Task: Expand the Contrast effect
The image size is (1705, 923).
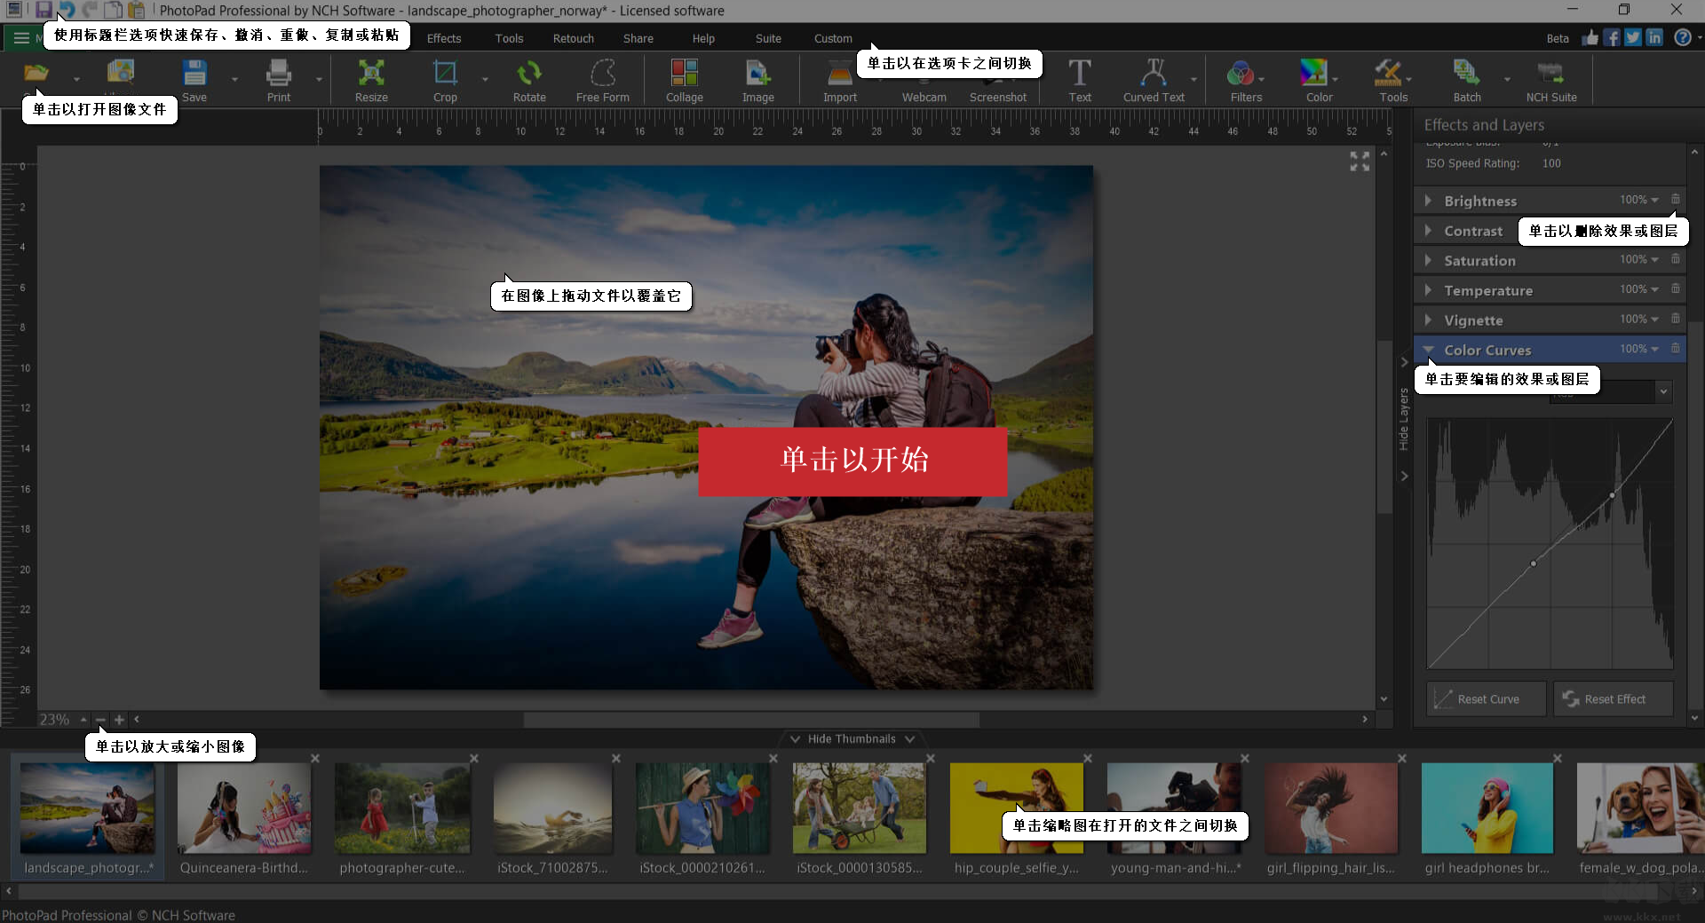Action: coord(1428,230)
